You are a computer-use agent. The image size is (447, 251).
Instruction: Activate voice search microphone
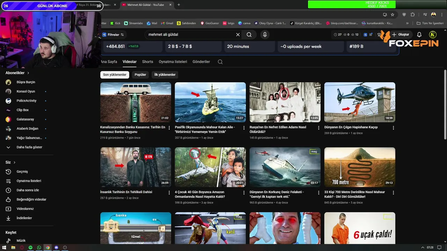click(x=265, y=35)
